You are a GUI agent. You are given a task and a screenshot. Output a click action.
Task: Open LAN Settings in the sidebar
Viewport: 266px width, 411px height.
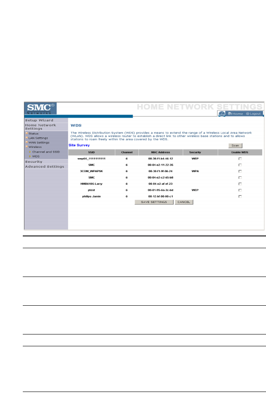[38, 138]
